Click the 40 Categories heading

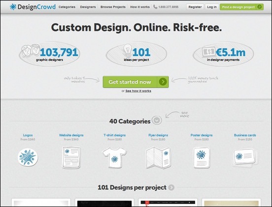(130, 121)
